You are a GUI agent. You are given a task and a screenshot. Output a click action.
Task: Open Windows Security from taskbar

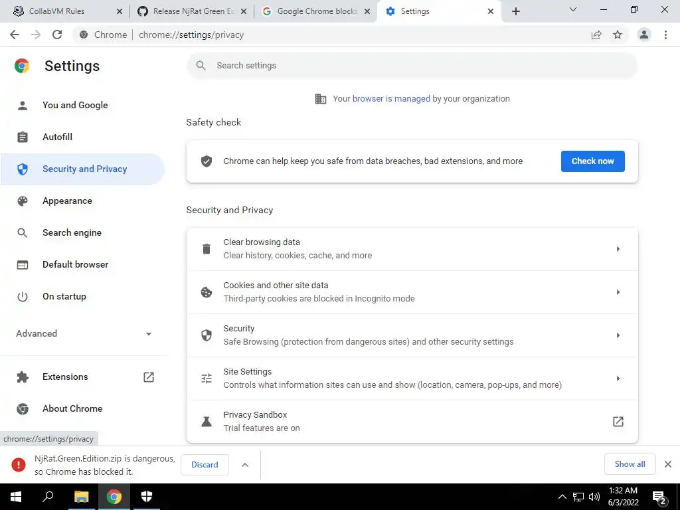[147, 497]
